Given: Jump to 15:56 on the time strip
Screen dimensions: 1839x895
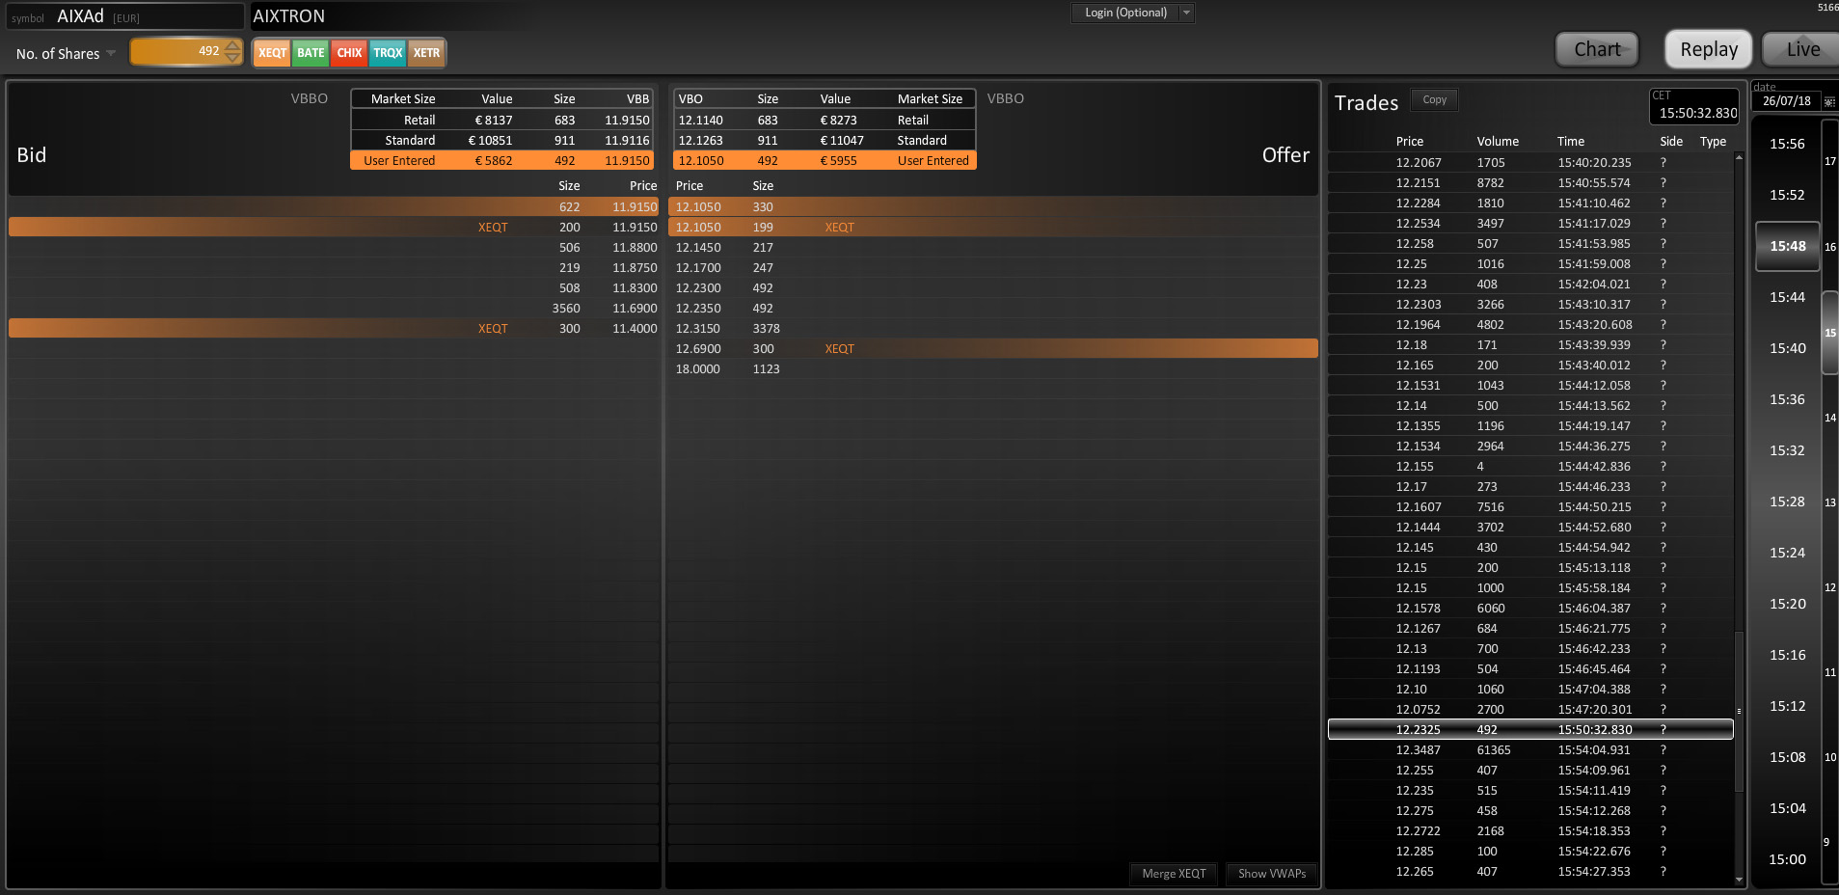Looking at the screenshot, I should 1787,144.
